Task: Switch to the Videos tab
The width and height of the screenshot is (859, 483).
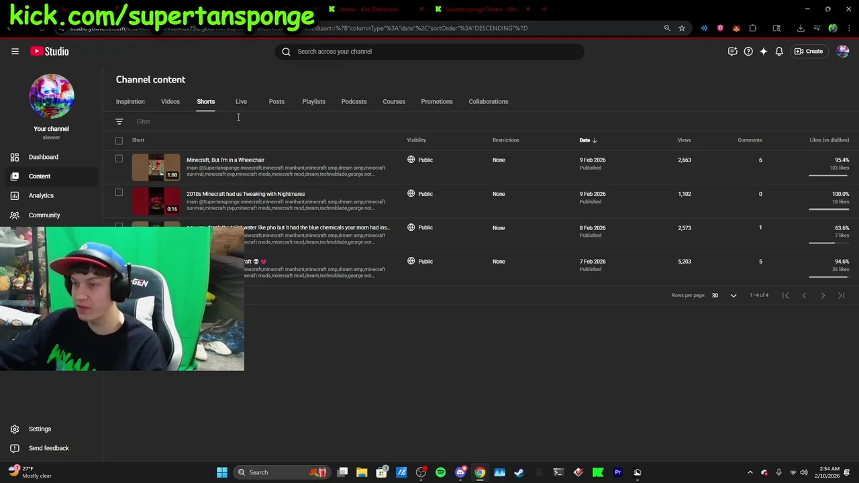Action: (x=170, y=101)
